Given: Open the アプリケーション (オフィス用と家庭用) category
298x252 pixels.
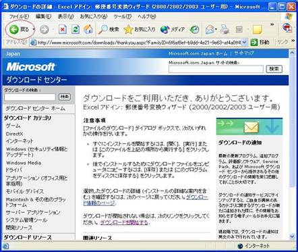Looking at the screenshot, I should point(36,181).
